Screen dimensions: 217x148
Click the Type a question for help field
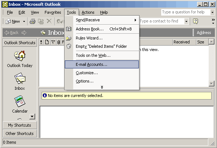point(186,12)
